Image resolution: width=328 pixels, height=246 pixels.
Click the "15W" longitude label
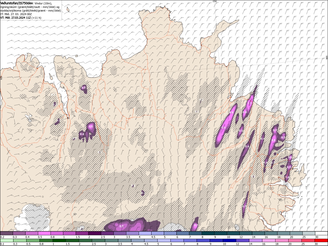214,1
